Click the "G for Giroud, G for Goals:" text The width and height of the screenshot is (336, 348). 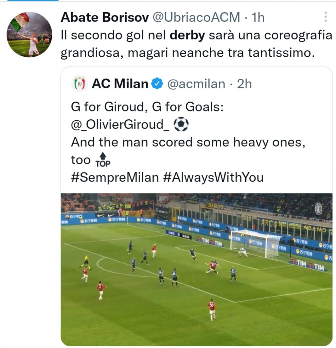coord(147,107)
